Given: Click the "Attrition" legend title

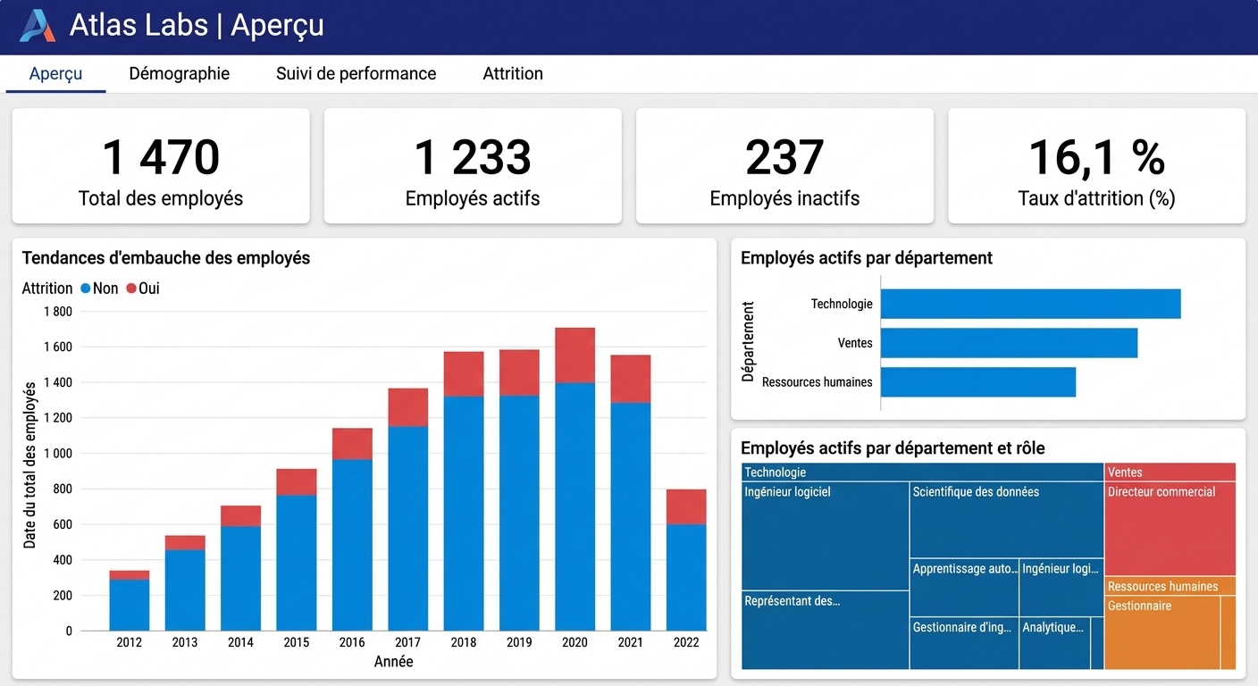Looking at the screenshot, I should point(47,289).
